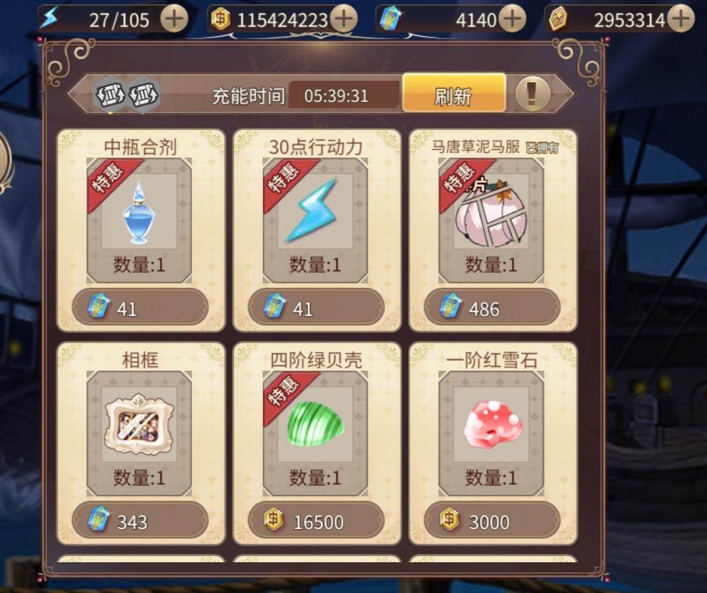Click the plus button beside 2953314
This screenshot has width=707, height=593.
click(681, 19)
